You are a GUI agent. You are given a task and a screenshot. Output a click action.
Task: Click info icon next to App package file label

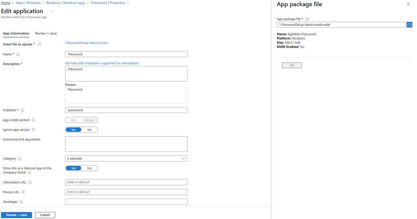307,19
